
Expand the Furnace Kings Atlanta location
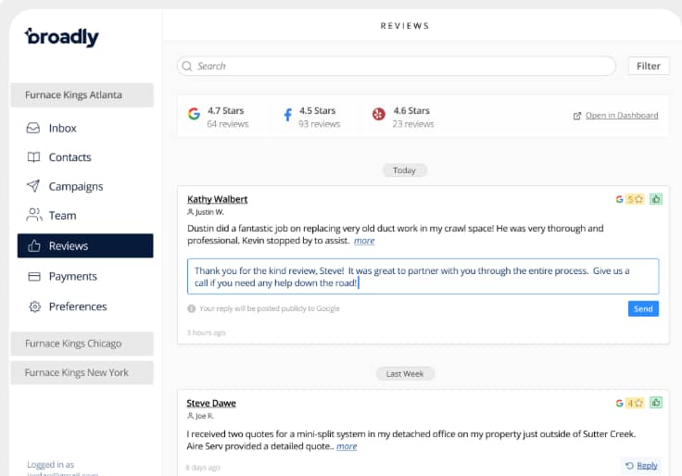click(82, 94)
